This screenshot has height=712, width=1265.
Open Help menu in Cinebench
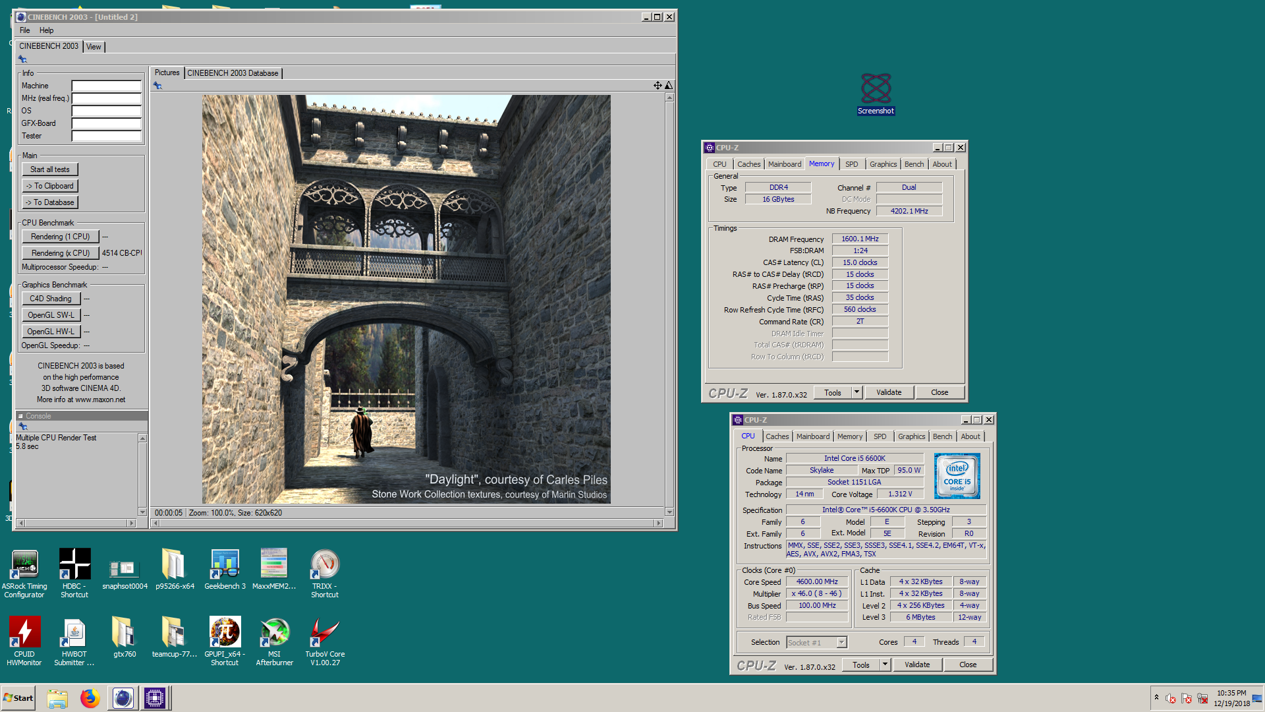[46, 30]
